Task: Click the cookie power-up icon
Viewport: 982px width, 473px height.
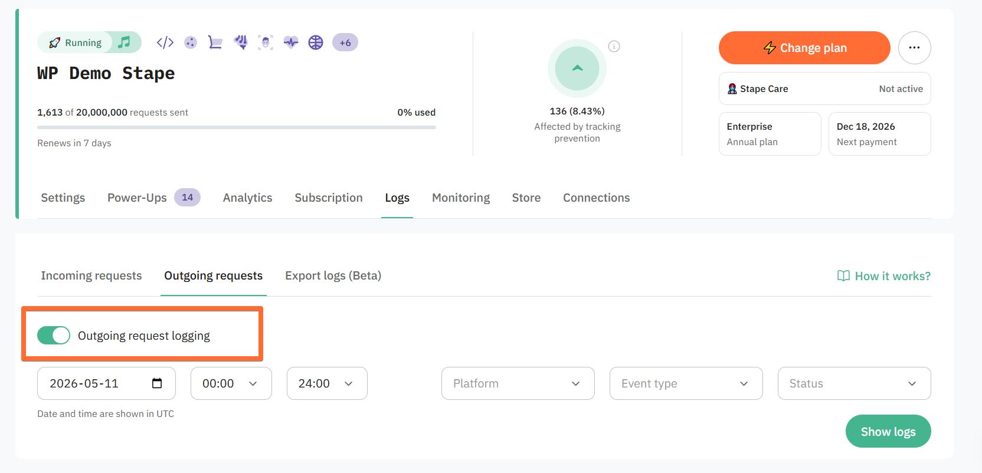Action: click(191, 42)
